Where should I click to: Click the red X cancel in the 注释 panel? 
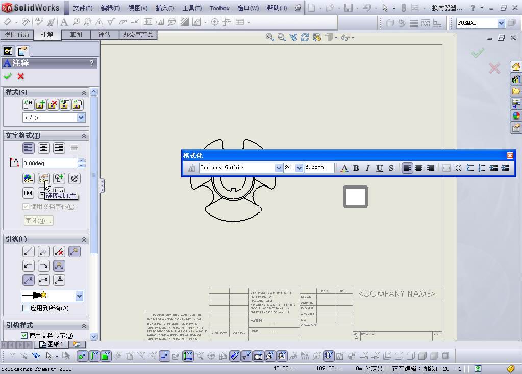20,76
